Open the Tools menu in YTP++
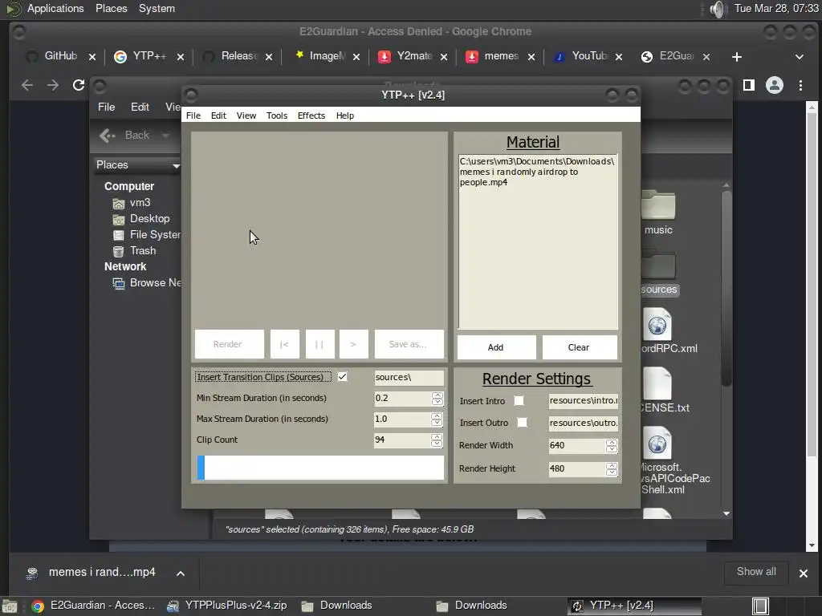Screen dimensions: 822x616 276,115
